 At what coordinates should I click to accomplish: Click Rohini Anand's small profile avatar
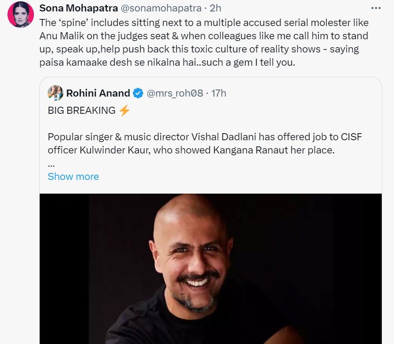coord(55,93)
